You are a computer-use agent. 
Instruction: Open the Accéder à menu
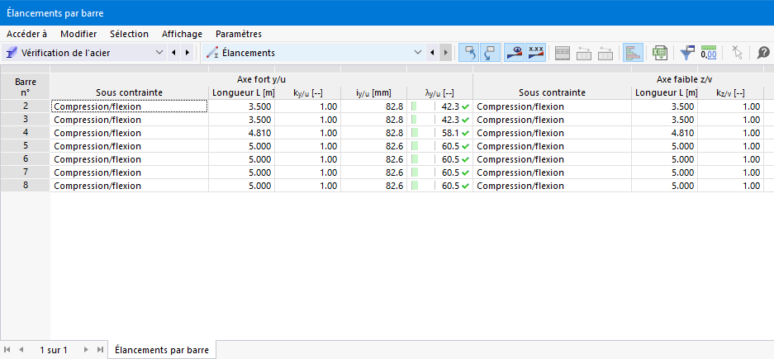26,34
